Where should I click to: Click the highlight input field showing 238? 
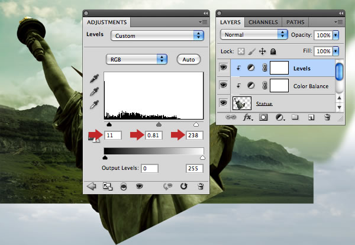tap(195, 135)
